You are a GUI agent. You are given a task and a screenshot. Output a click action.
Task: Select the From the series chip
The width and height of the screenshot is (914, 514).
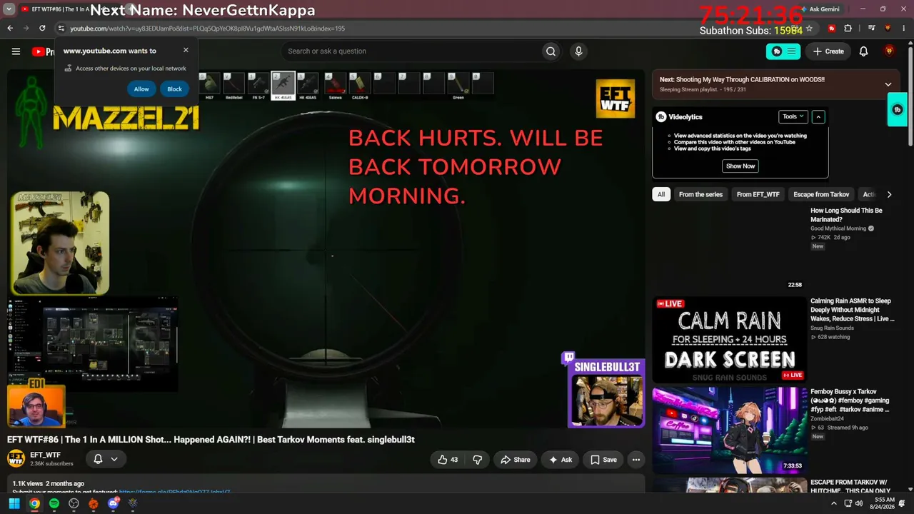pos(700,194)
